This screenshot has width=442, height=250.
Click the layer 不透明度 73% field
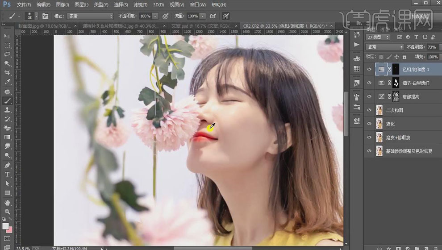point(432,47)
